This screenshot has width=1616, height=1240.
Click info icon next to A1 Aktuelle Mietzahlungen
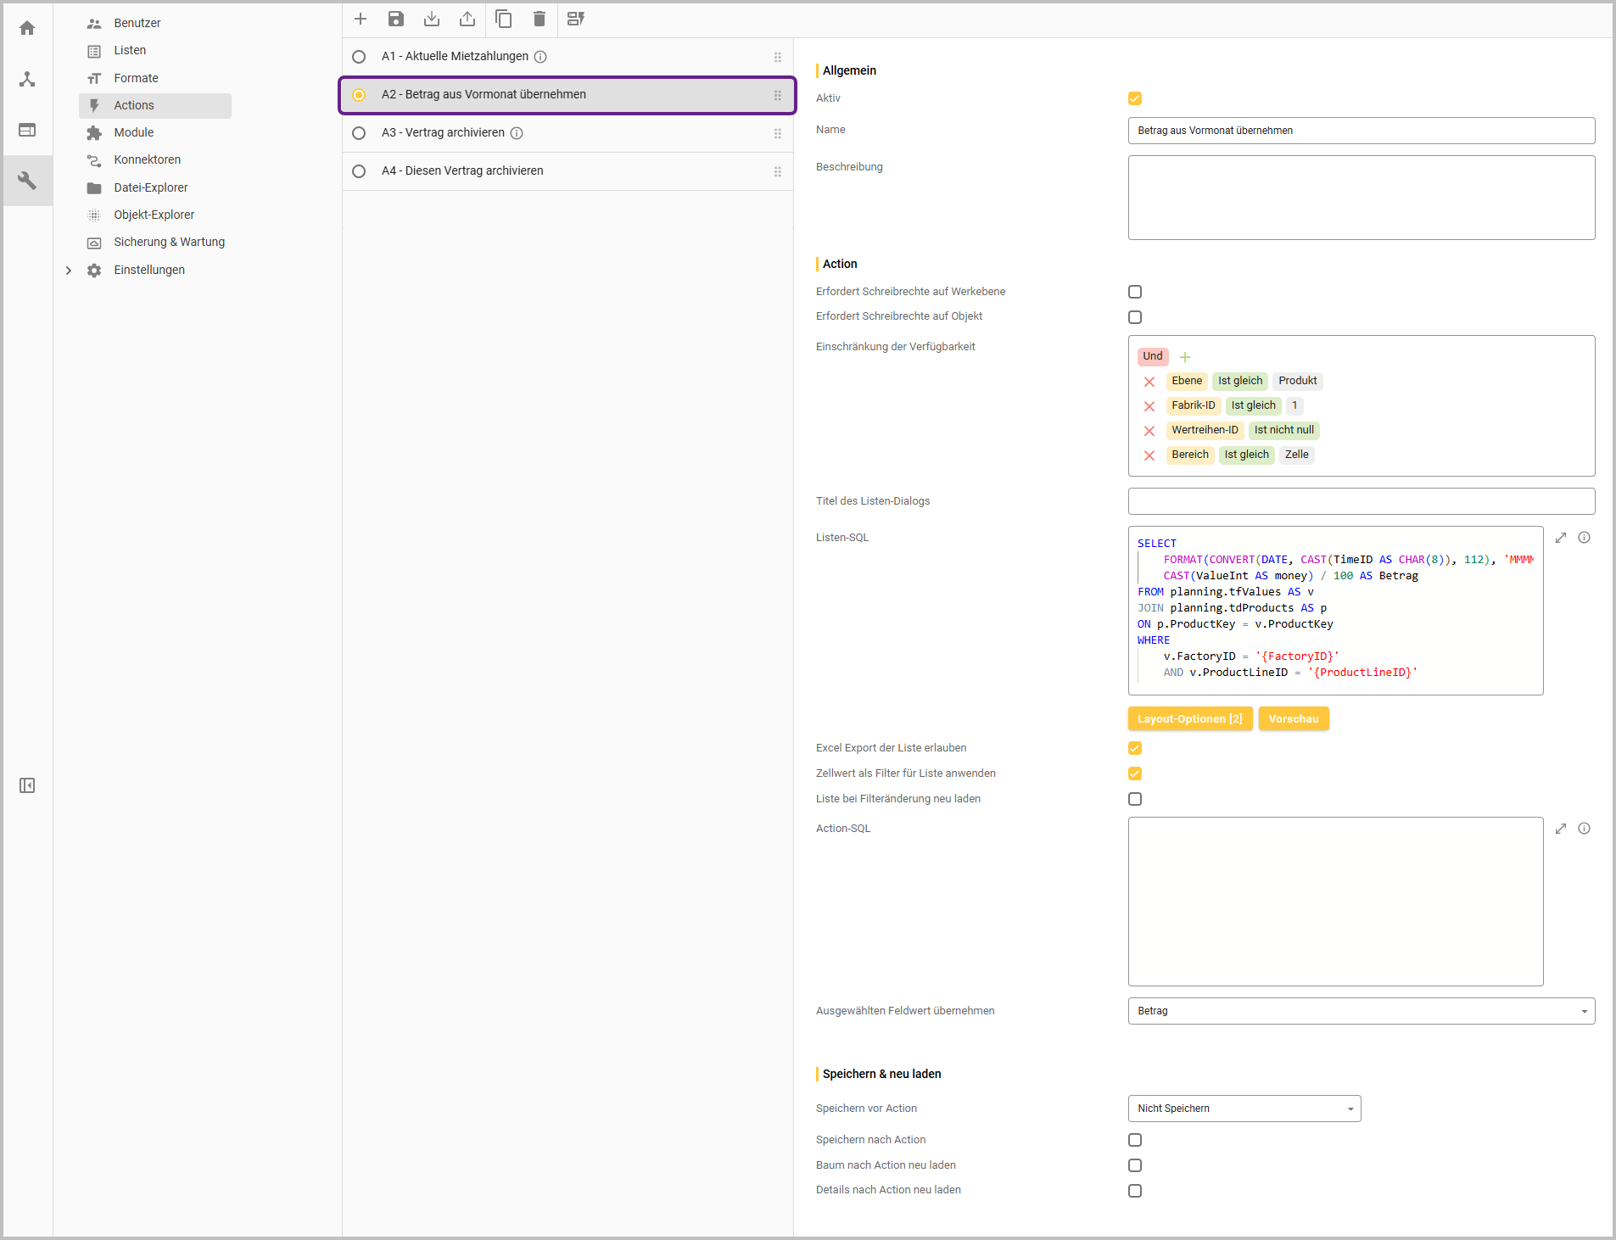click(540, 57)
